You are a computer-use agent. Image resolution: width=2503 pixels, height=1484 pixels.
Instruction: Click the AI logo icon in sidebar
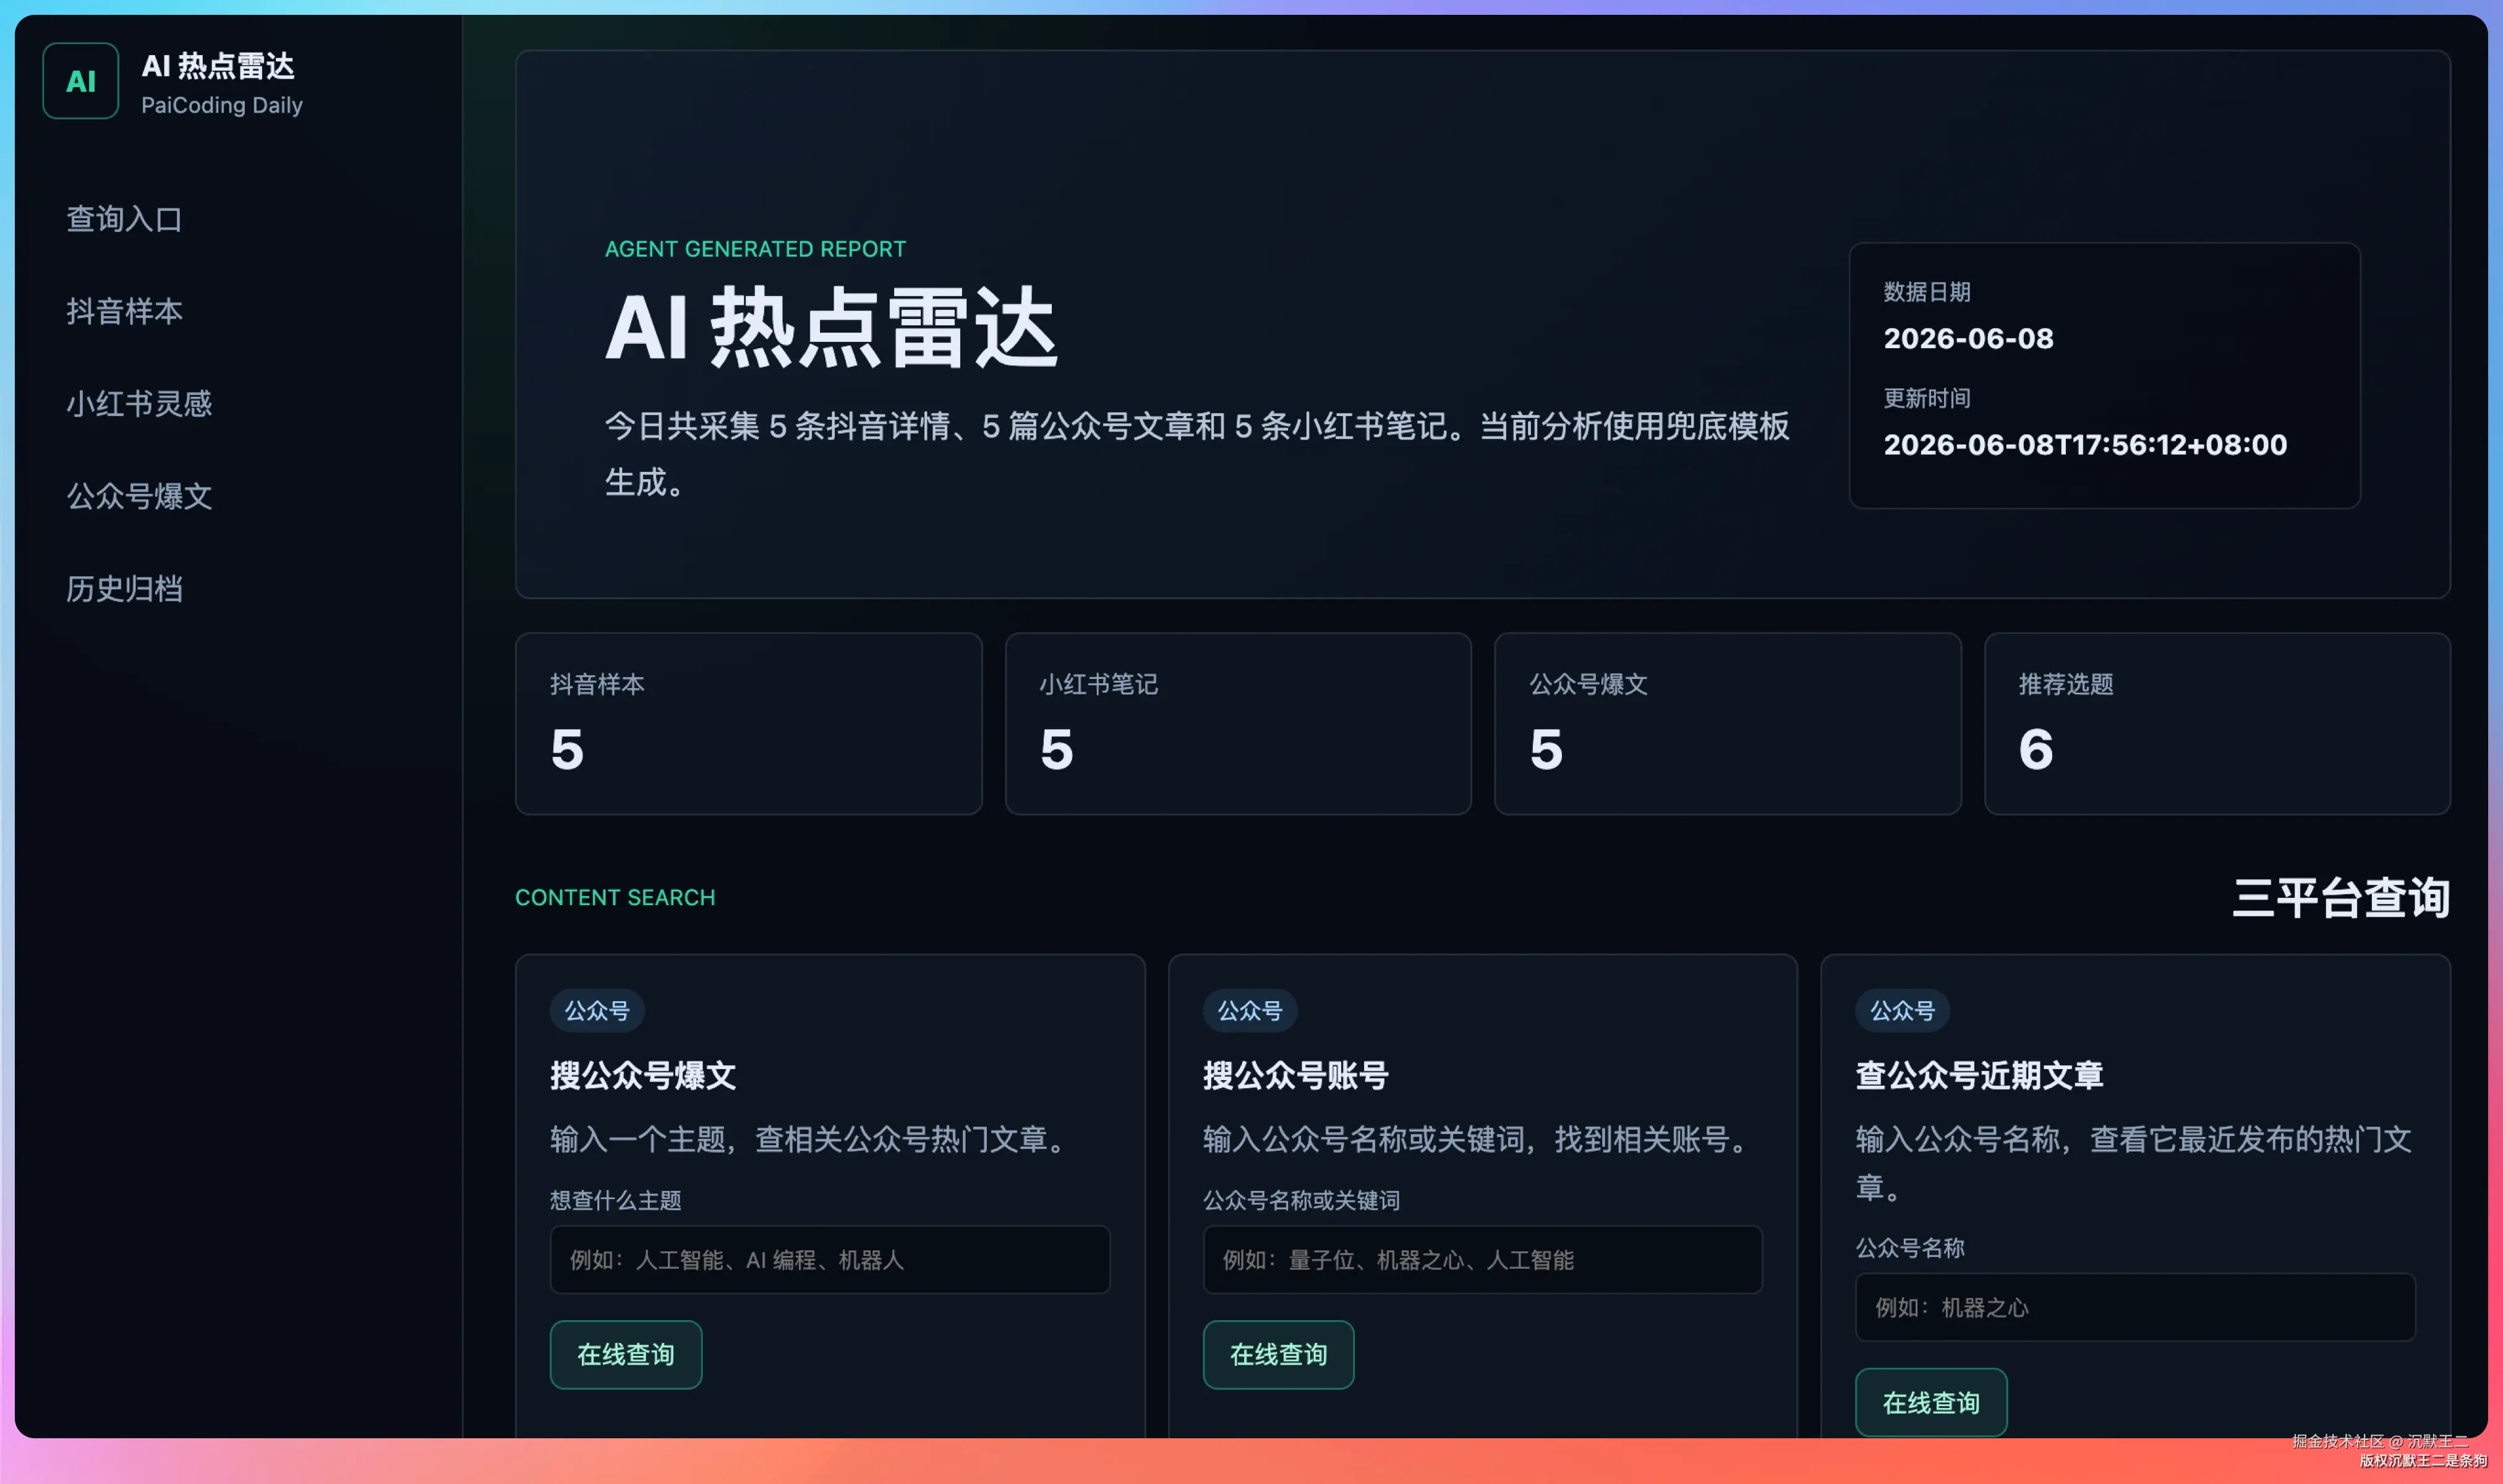click(x=81, y=81)
